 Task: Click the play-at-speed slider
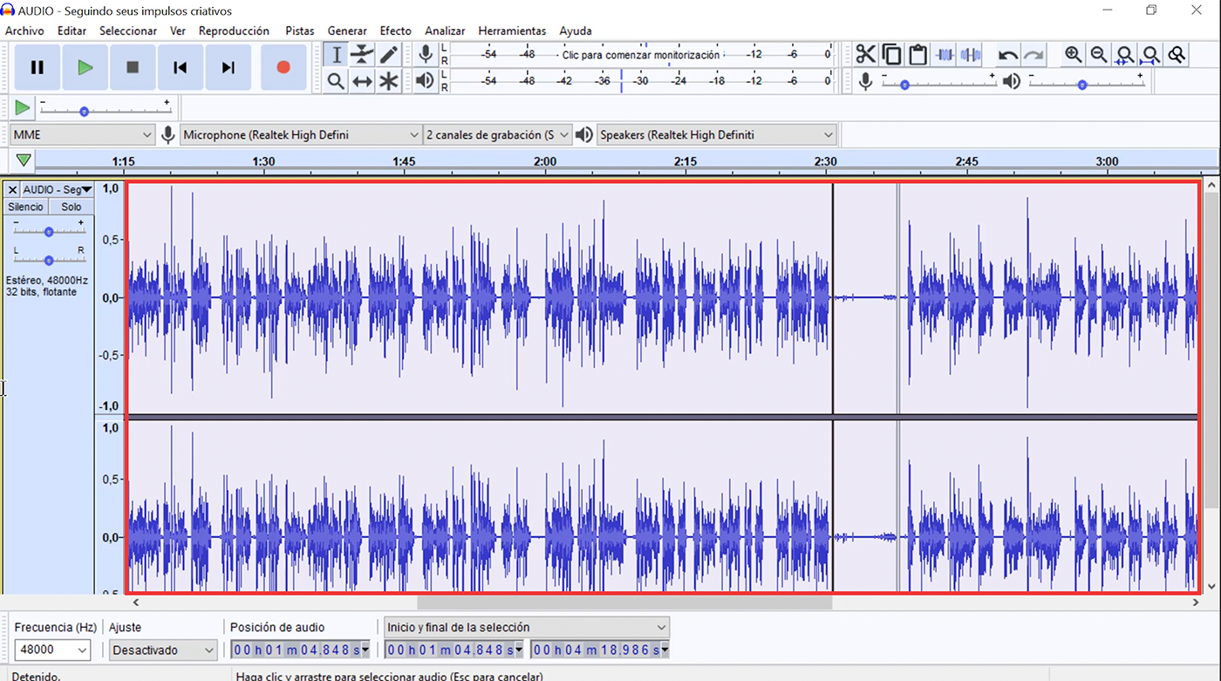(x=105, y=111)
